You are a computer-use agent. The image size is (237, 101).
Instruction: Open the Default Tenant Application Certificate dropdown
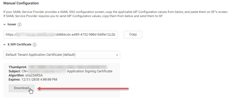(62, 55)
